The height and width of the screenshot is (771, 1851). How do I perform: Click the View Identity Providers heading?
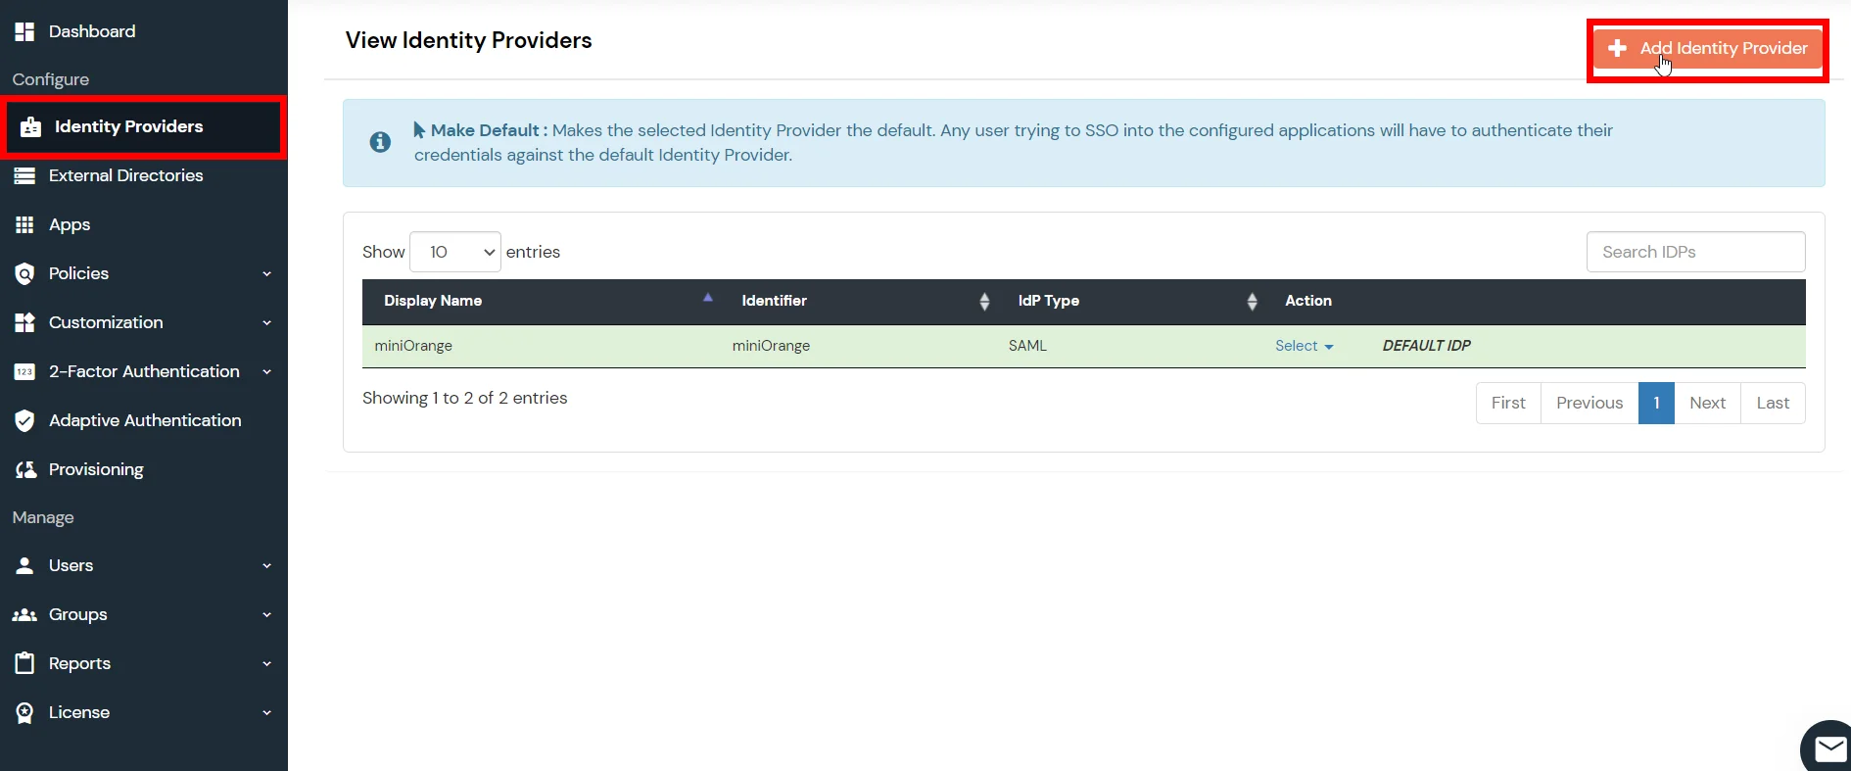coord(468,40)
